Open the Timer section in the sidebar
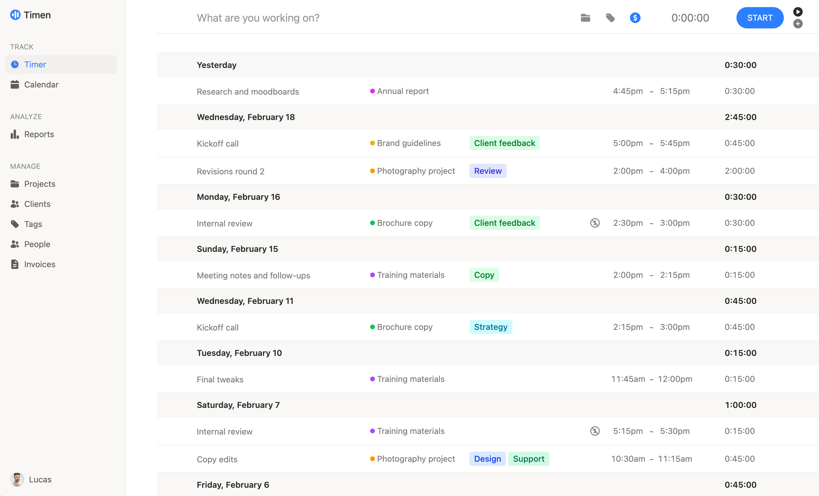The height and width of the screenshot is (496, 819). (x=35, y=64)
